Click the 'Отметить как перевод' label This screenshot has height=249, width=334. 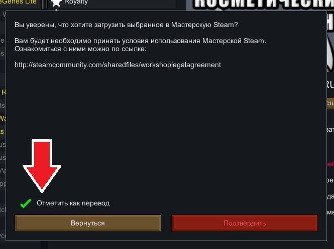pyautogui.click(x=73, y=203)
